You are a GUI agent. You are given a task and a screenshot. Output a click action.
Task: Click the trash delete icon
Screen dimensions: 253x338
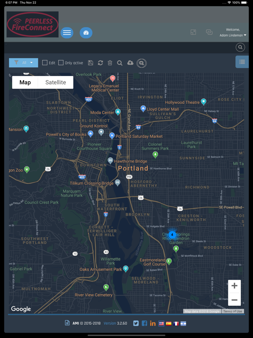click(110, 63)
